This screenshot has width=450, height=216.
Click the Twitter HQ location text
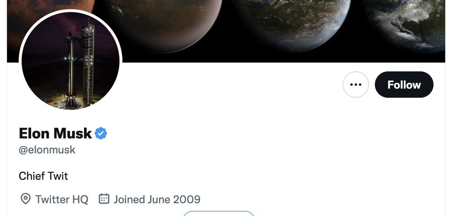62,199
